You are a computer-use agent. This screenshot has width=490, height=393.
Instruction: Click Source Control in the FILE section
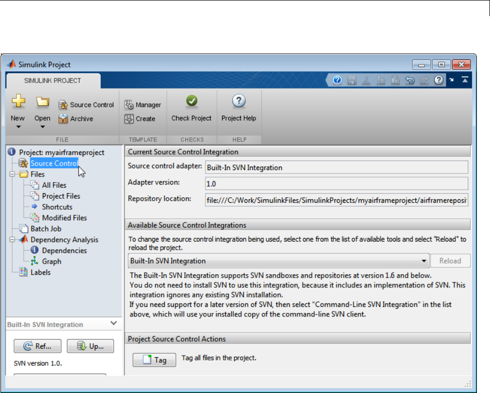86,105
